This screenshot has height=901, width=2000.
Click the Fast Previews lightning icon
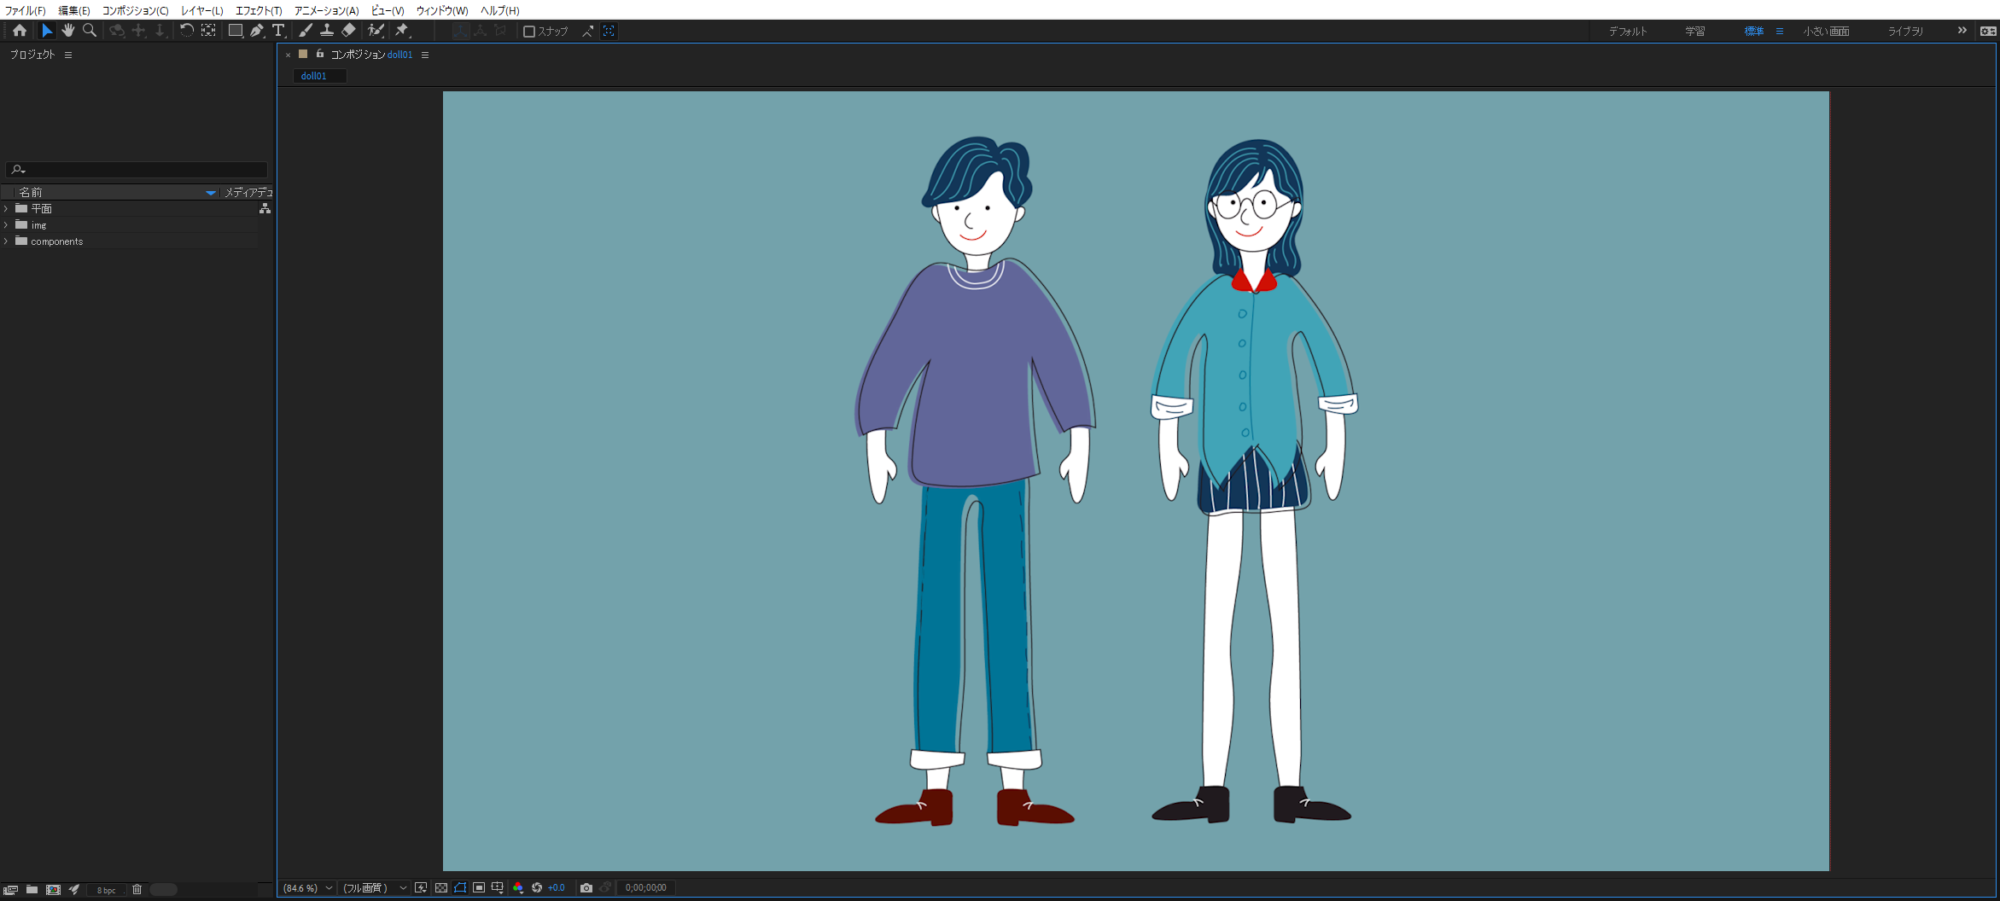[421, 887]
